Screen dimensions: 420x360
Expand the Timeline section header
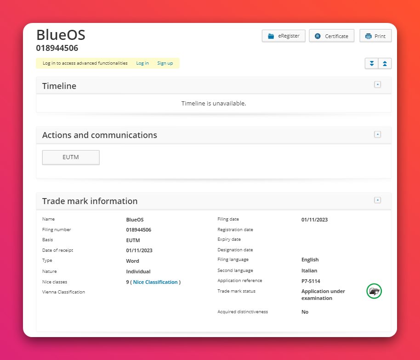click(x=59, y=86)
